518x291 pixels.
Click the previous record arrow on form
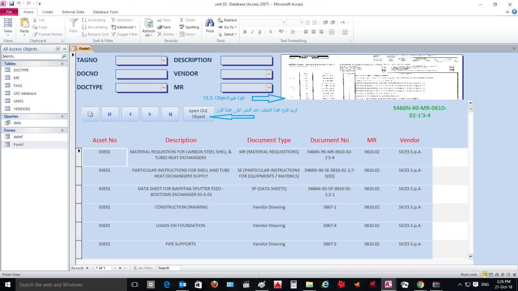click(x=130, y=114)
